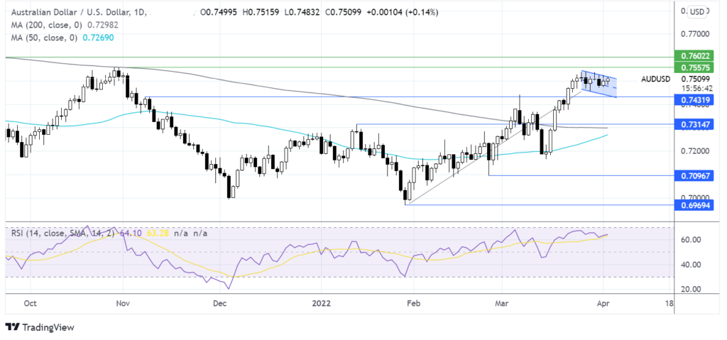This screenshot has width=727, height=340.
Task: Select the 0.69694 price level label
Action: click(x=694, y=204)
